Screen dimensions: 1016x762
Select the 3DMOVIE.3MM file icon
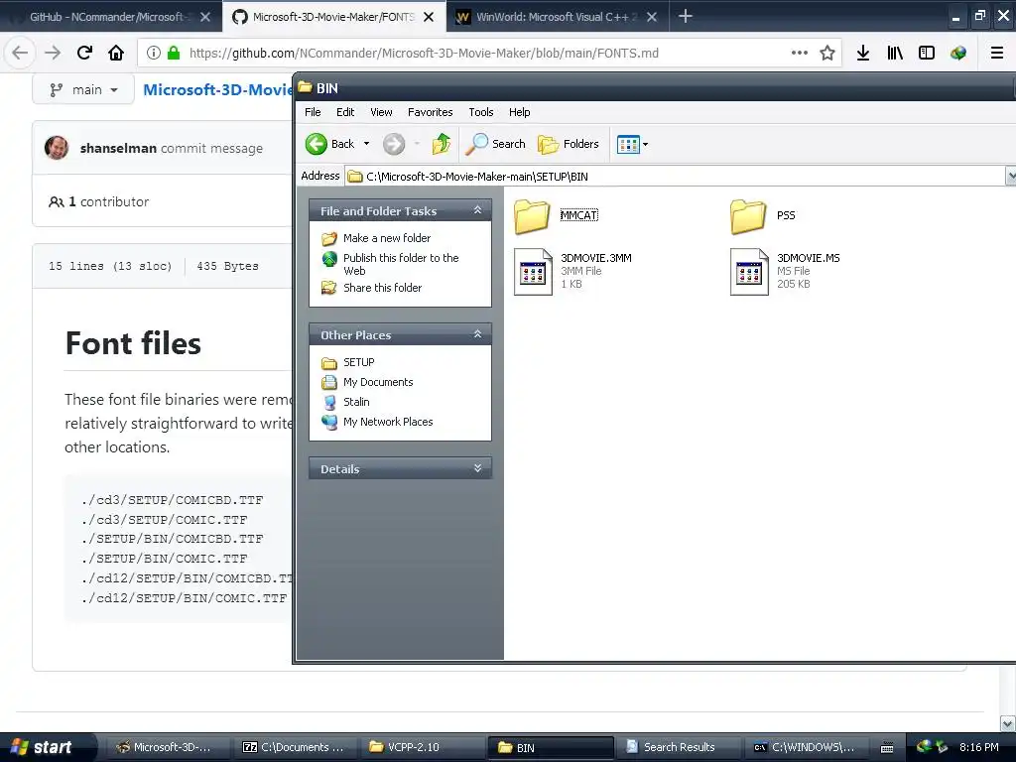coord(533,272)
